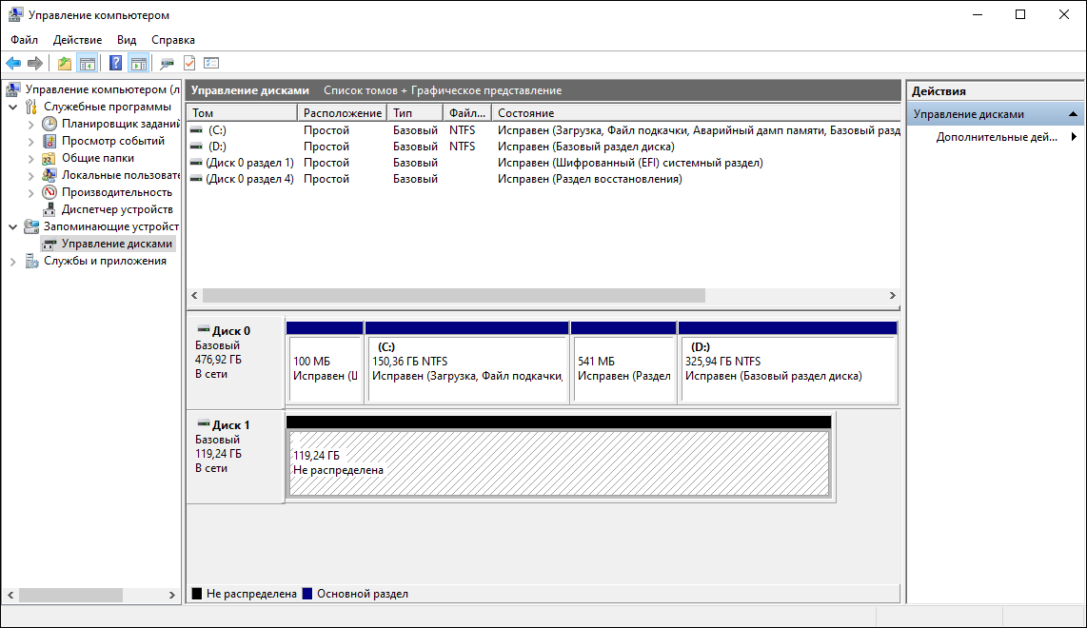Image resolution: width=1087 pixels, height=628 pixels.
Task: Expand the Локальные пользователи node
Action: coord(31,175)
